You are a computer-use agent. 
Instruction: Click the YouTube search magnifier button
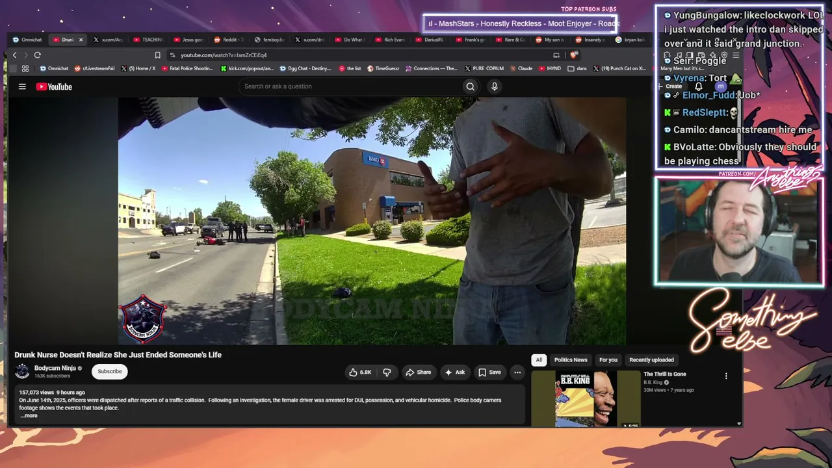471,86
